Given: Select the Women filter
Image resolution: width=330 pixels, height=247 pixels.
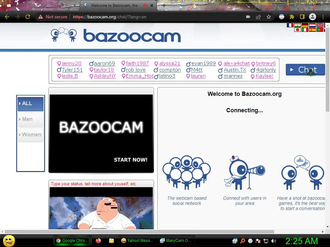Looking at the screenshot, I should click(x=31, y=135).
